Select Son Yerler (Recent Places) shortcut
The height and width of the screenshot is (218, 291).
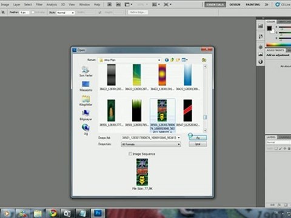85,71
